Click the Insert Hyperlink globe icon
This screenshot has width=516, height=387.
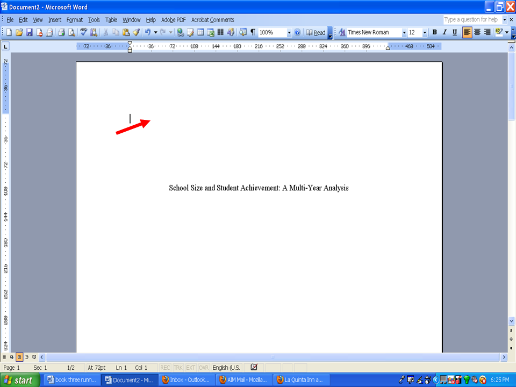(180, 32)
